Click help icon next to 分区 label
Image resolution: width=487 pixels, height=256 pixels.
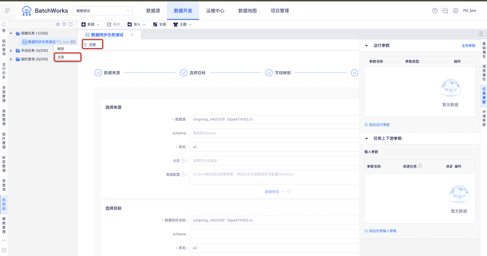pos(183,161)
